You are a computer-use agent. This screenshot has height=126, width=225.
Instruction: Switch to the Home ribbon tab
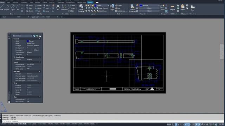[x=2, y=2]
